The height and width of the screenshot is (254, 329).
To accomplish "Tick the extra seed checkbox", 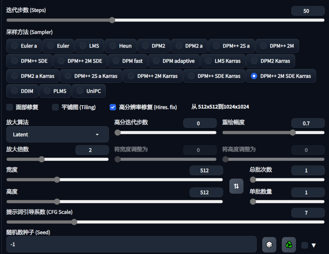I will tap(304, 245).
